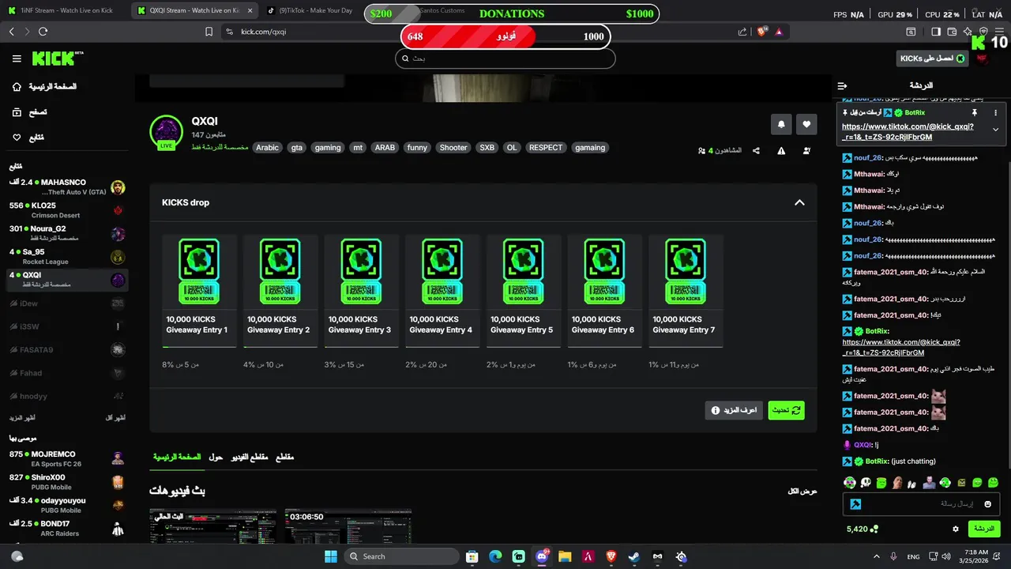The image size is (1011, 569).
Task: Click the 'اعرف المزيد' learn more button
Action: [734, 410]
